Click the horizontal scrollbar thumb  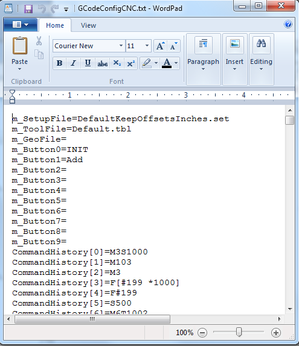92,319
